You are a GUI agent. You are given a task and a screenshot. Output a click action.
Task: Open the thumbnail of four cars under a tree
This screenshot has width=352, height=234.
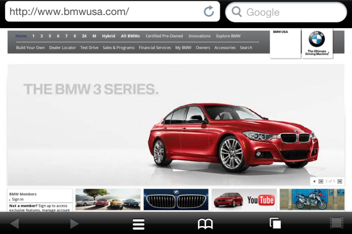(108, 200)
